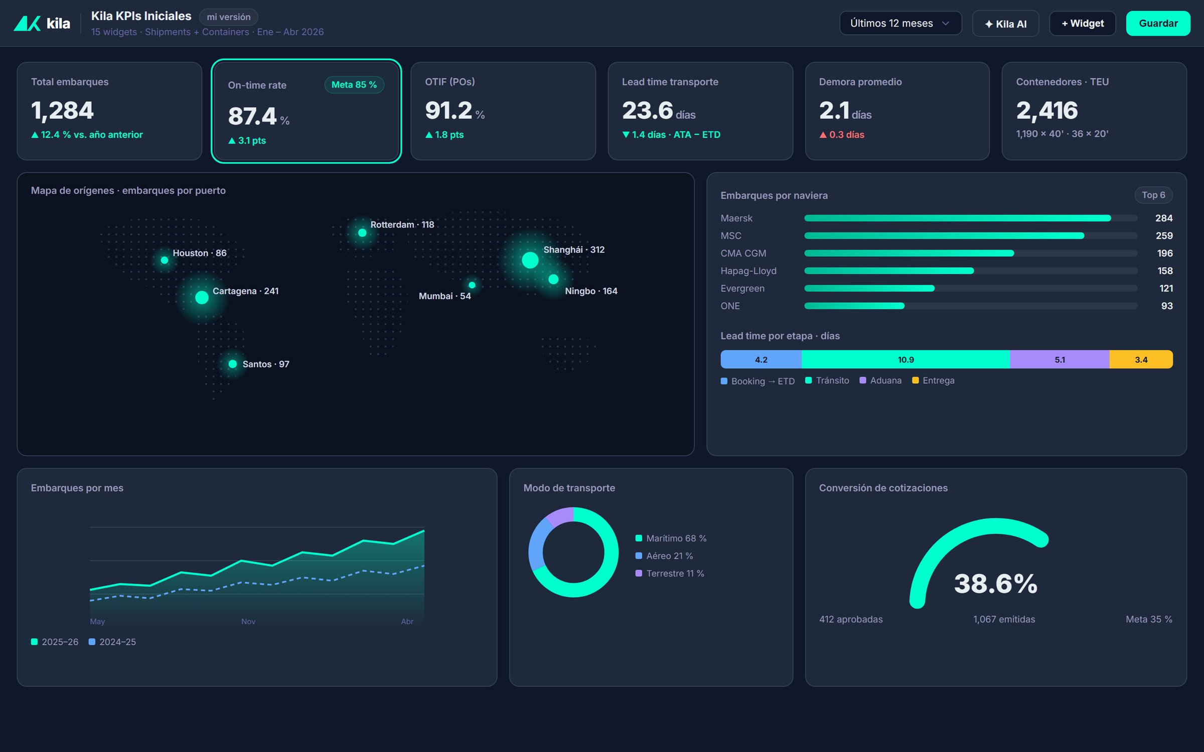The width and height of the screenshot is (1204, 752).
Task: Click the Tránsito 10.9 segment
Action: [906, 359]
